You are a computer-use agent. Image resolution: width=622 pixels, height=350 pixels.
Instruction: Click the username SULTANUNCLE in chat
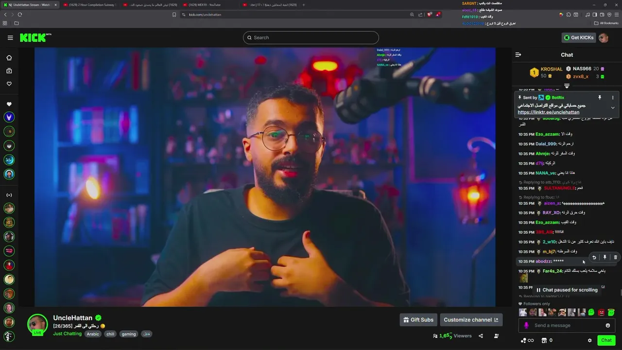coord(559,188)
